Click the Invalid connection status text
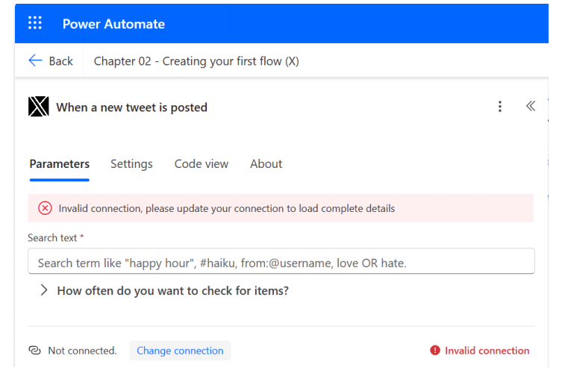 click(487, 351)
